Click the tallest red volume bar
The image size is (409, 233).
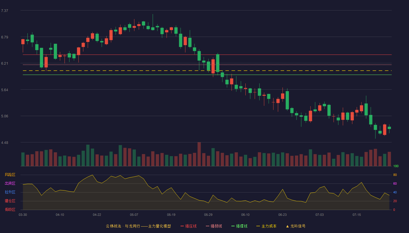pos(199,154)
